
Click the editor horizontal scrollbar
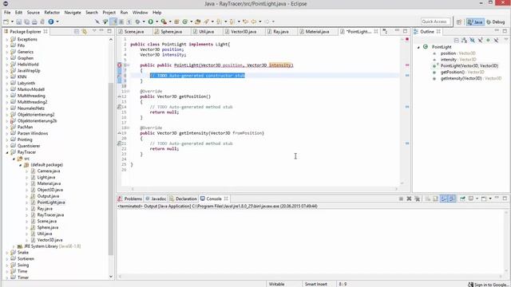[x=264, y=189]
